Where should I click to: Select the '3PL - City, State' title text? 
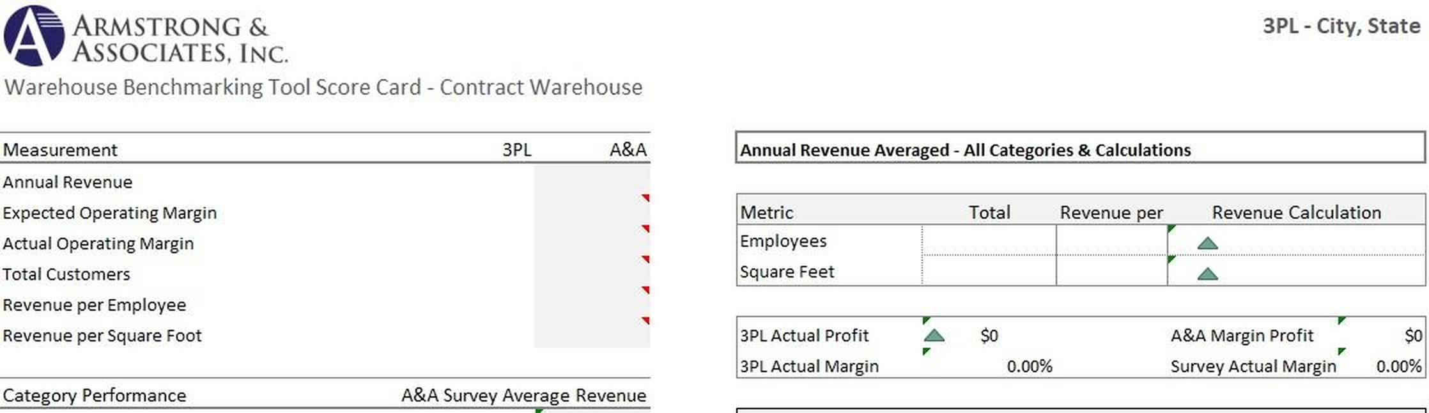(x=1341, y=26)
